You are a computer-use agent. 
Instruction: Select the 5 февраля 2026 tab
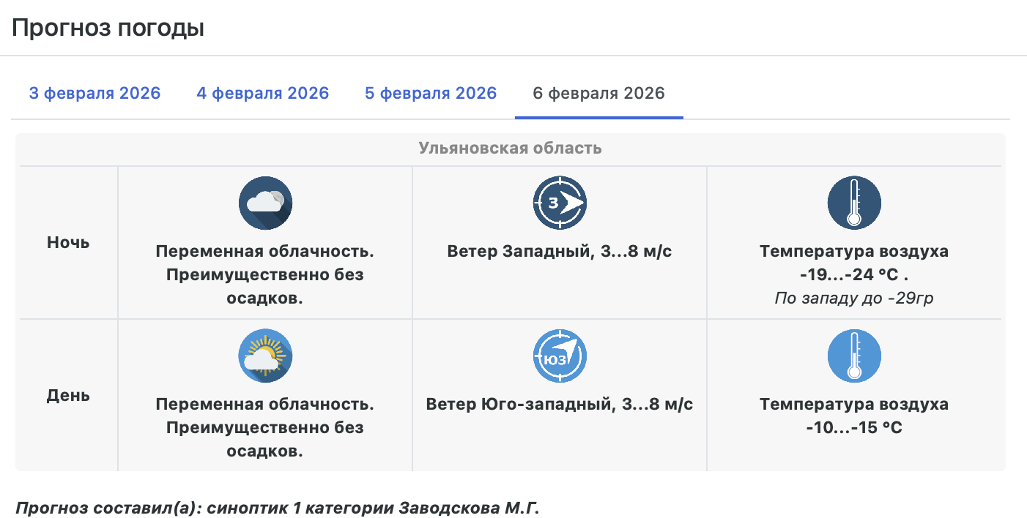(431, 94)
